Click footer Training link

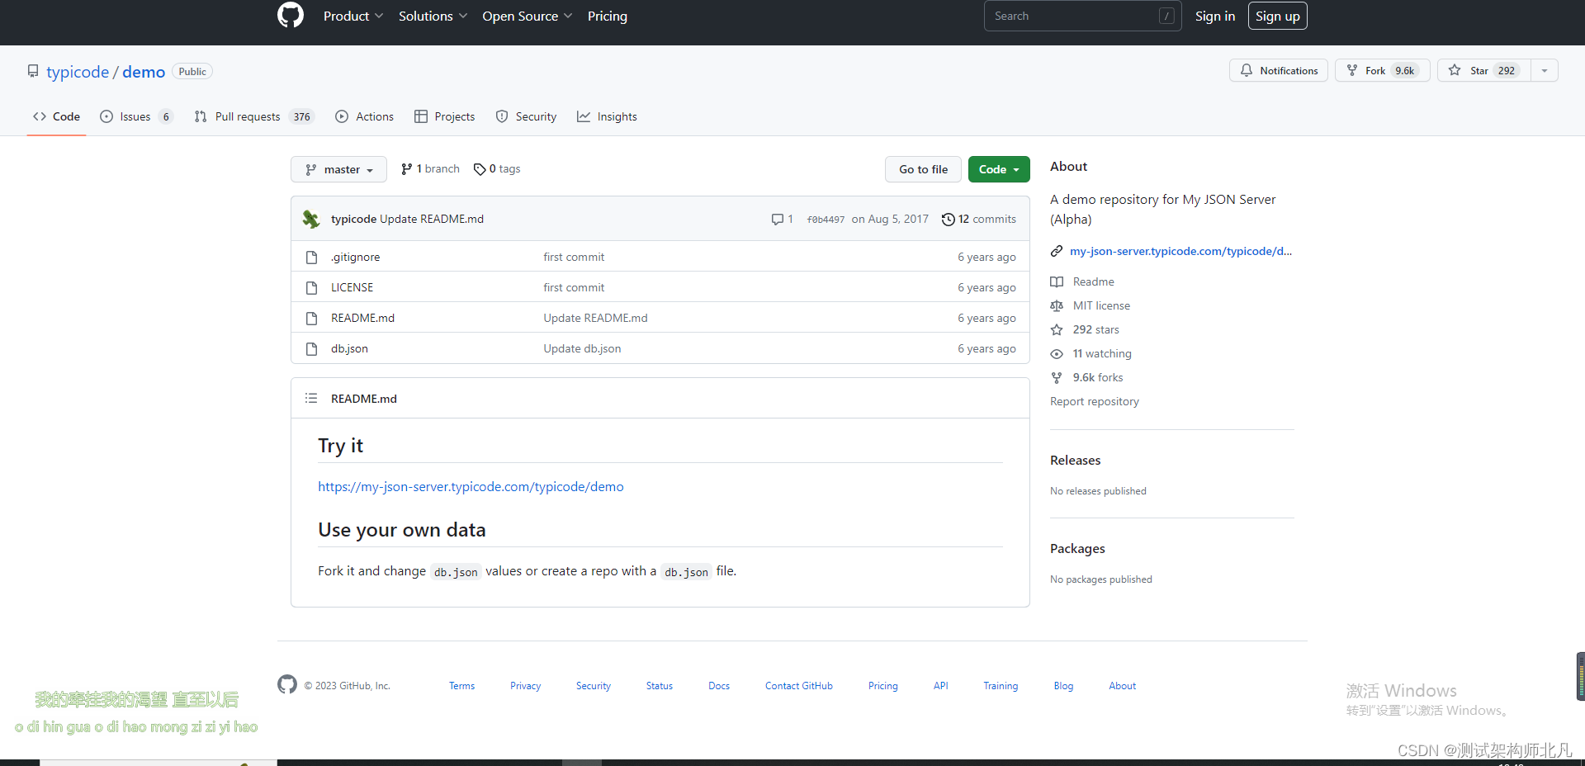click(1001, 686)
